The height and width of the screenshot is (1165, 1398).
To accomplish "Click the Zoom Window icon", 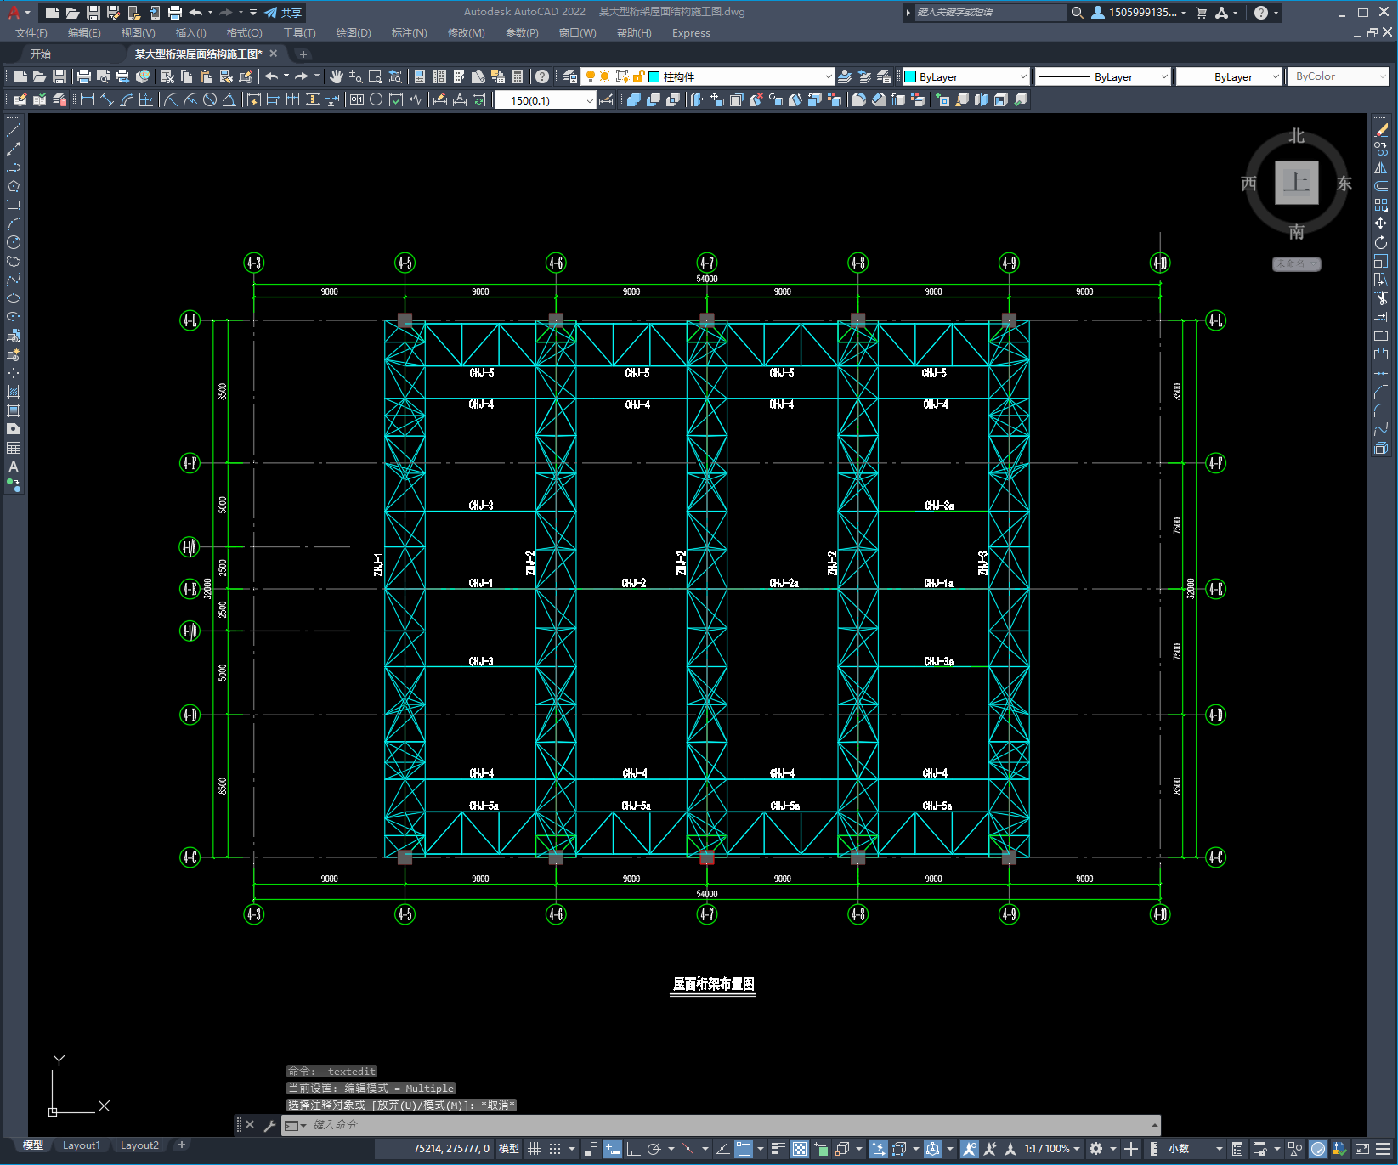I will pos(376,76).
